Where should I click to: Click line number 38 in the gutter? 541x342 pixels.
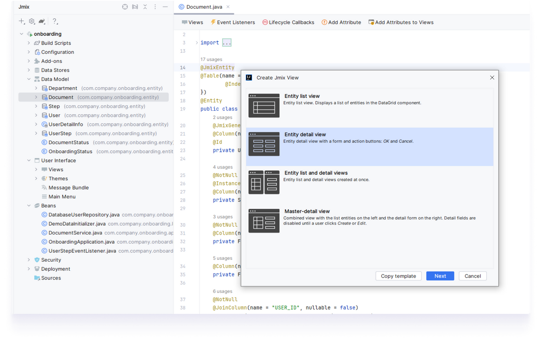click(183, 308)
